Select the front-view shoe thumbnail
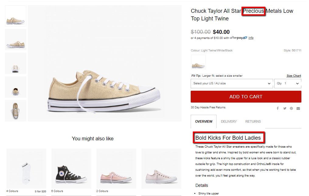The width and height of the screenshot is (309, 196). pos(16,63)
